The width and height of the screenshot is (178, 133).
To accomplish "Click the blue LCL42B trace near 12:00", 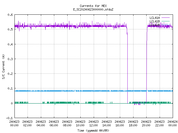I will coord(94,91).
